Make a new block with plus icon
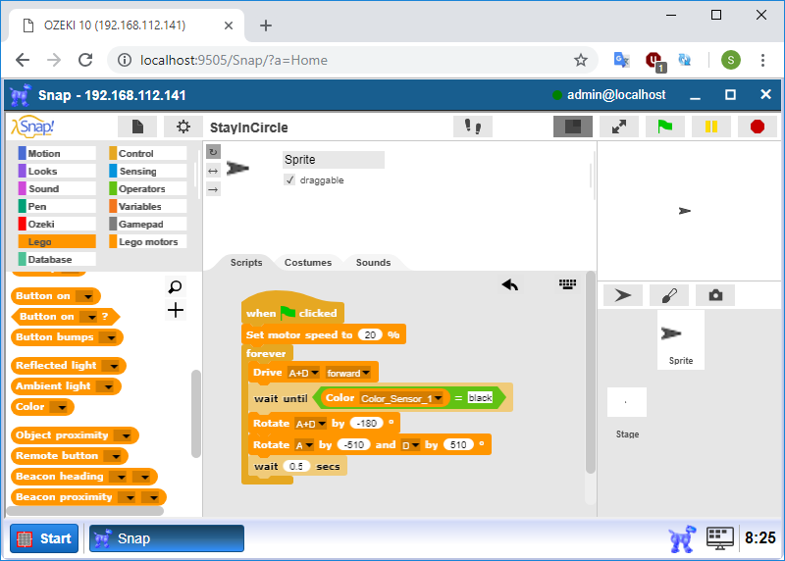785x561 pixels. (176, 310)
